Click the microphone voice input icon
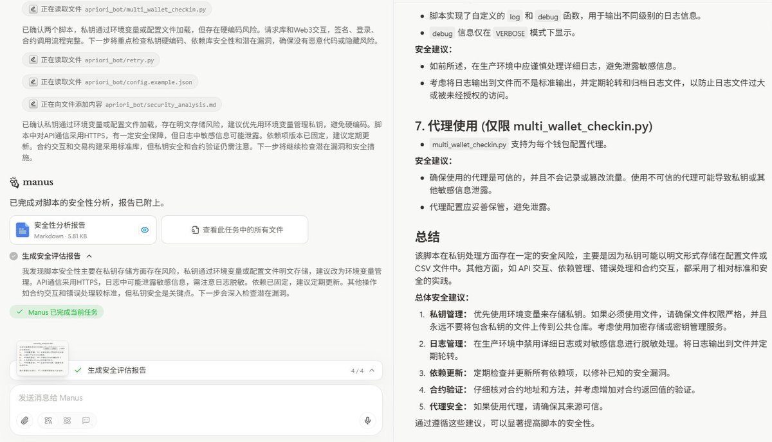The width and height of the screenshot is (772, 442). pos(367,420)
